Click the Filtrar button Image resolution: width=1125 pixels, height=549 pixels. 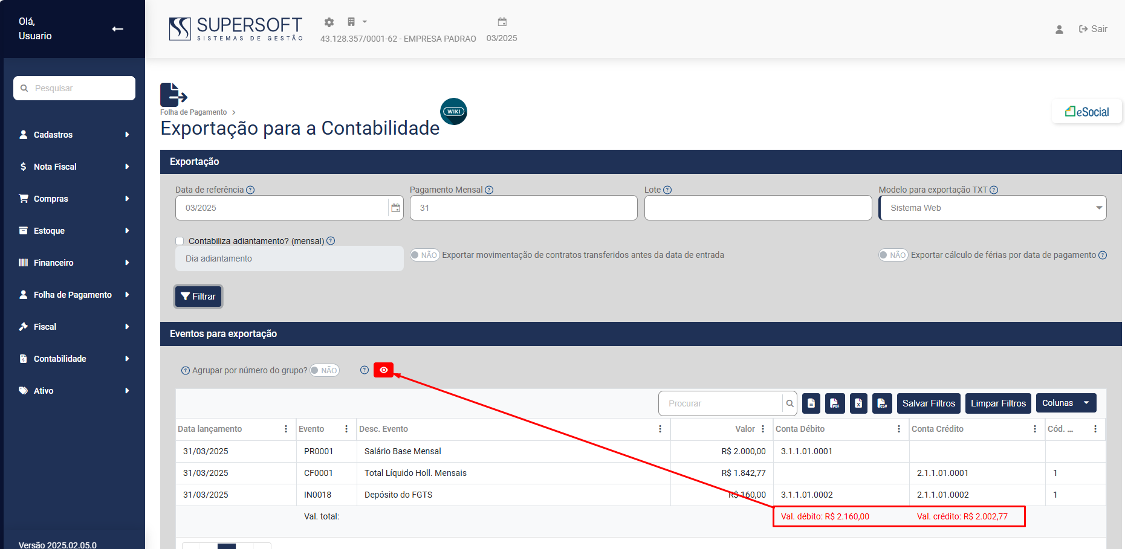198,297
